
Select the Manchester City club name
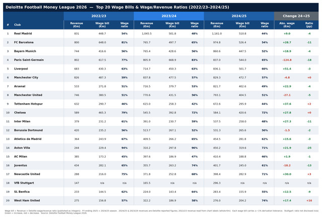(x=26, y=78)
